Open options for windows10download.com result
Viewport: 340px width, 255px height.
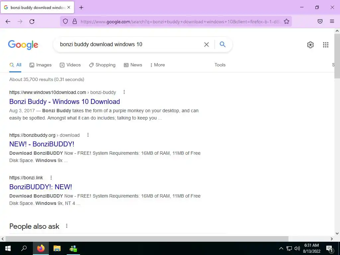[x=124, y=92]
